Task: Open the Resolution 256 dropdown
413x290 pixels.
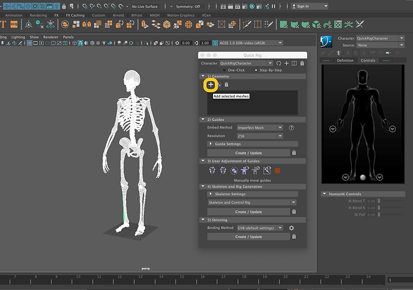Action: (259, 136)
